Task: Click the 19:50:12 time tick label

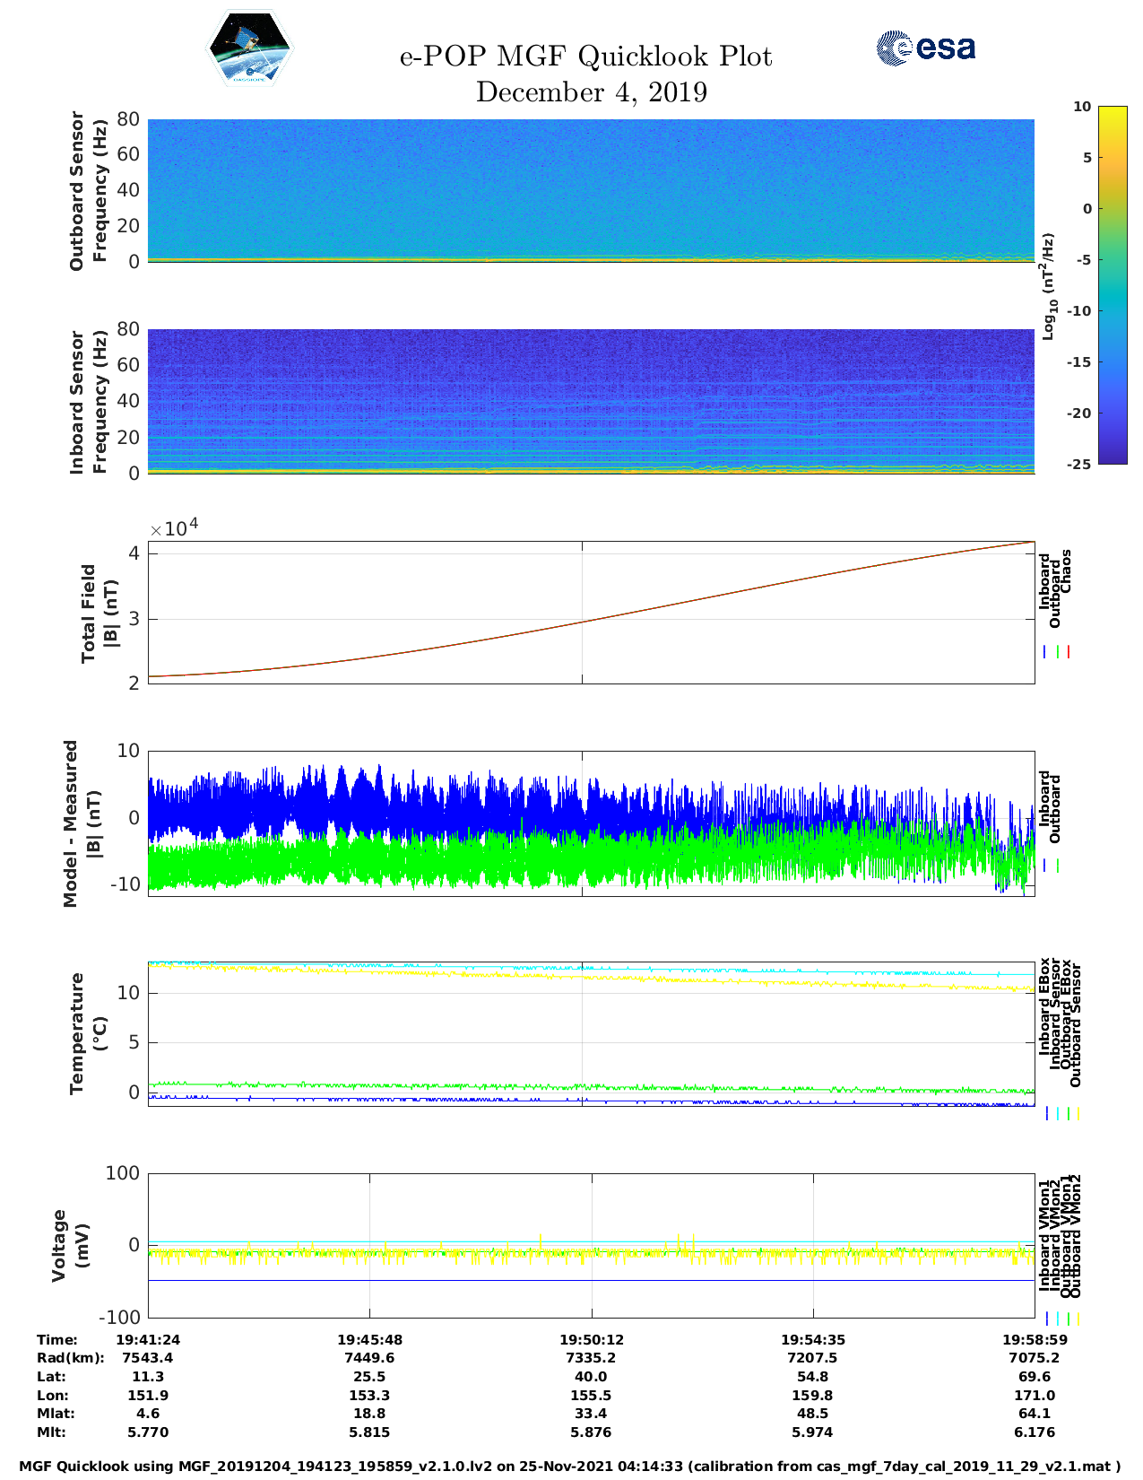Action: 591,1339
